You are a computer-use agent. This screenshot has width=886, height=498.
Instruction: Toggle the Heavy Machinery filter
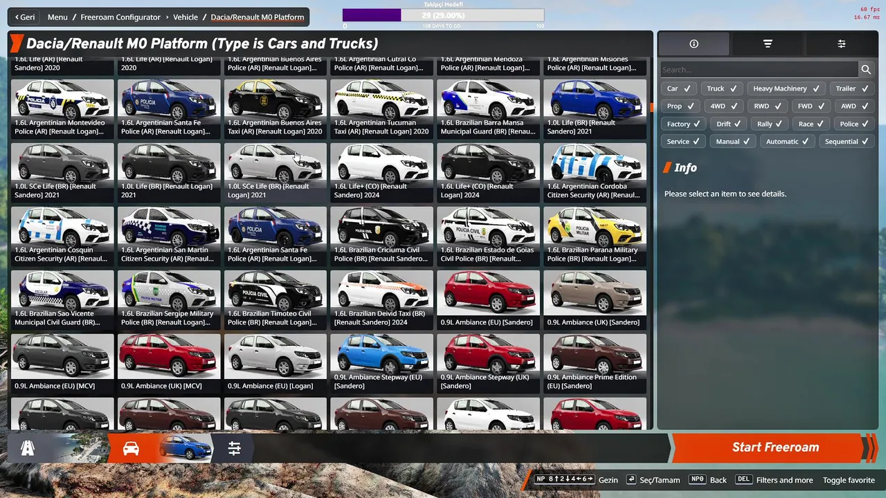coord(786,89)
